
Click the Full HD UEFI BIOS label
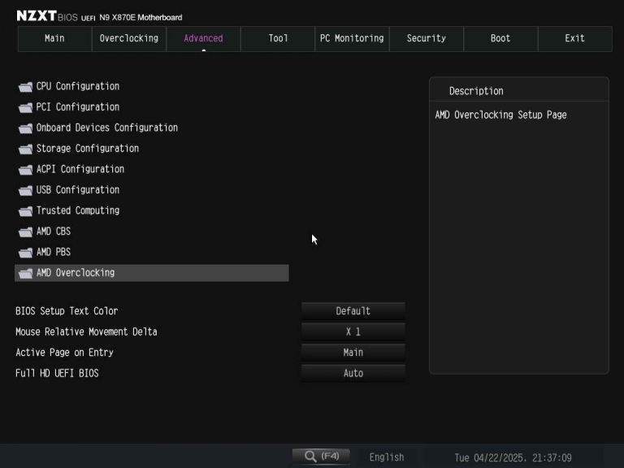coord(57,373)
